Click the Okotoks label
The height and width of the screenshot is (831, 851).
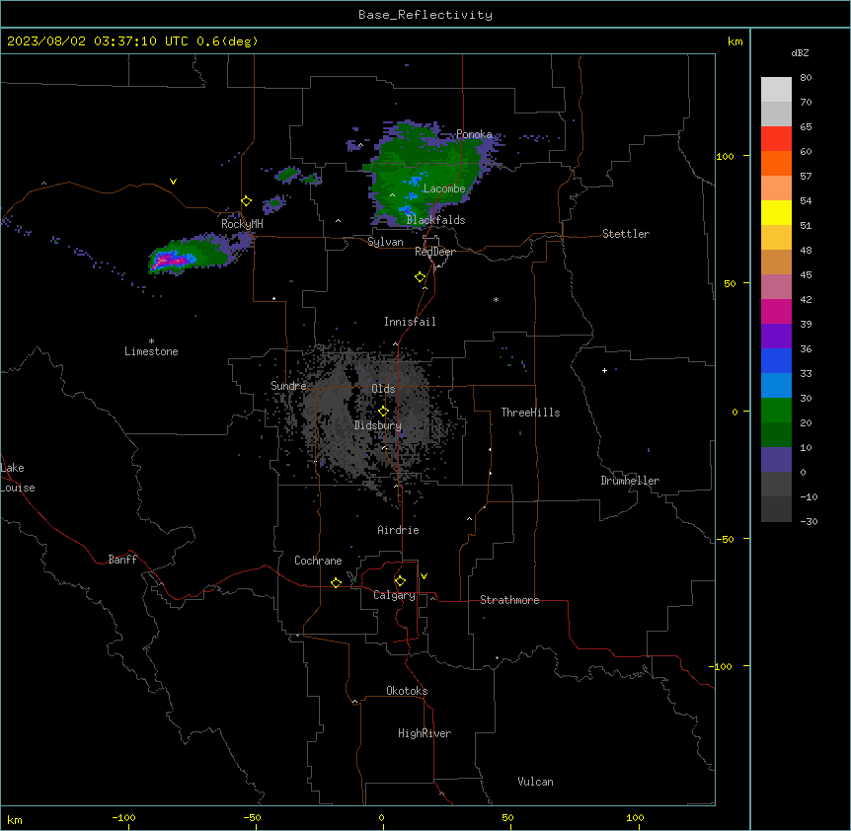[x=407, y=691]
